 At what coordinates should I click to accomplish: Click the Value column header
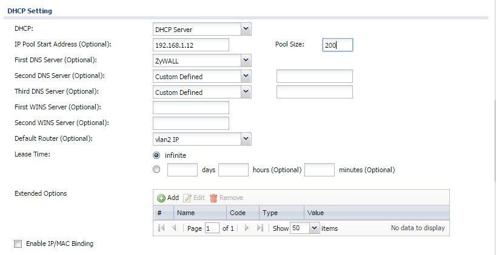click(x=377, y=213)
